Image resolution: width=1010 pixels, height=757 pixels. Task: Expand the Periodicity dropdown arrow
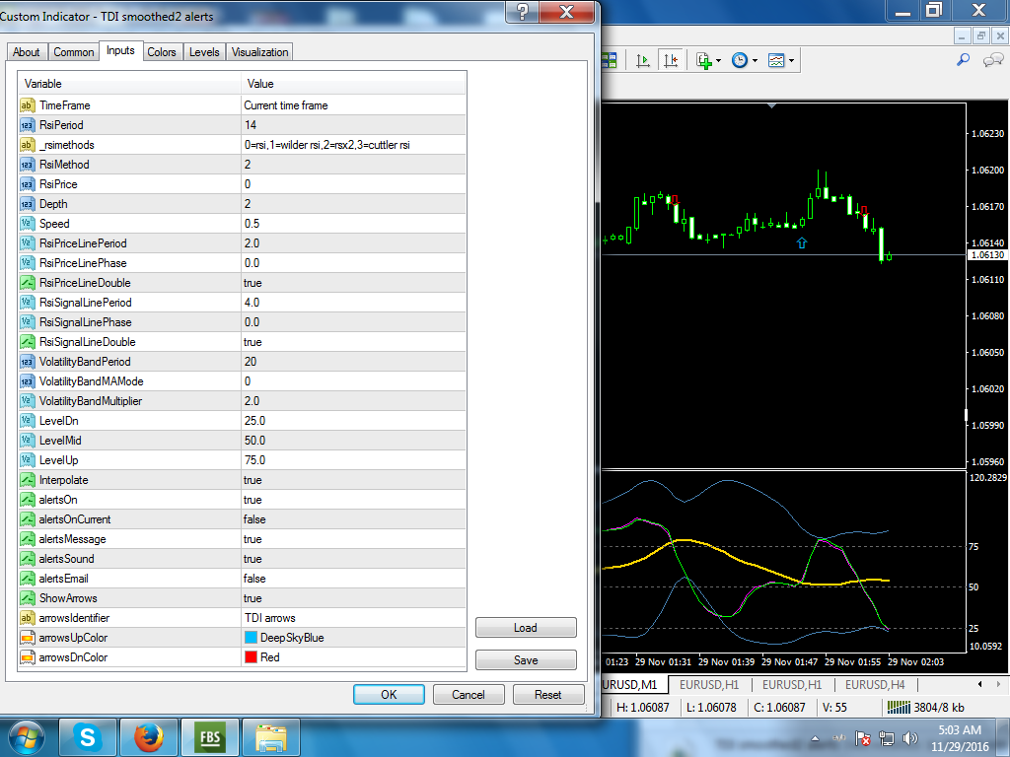coord(755,60)
